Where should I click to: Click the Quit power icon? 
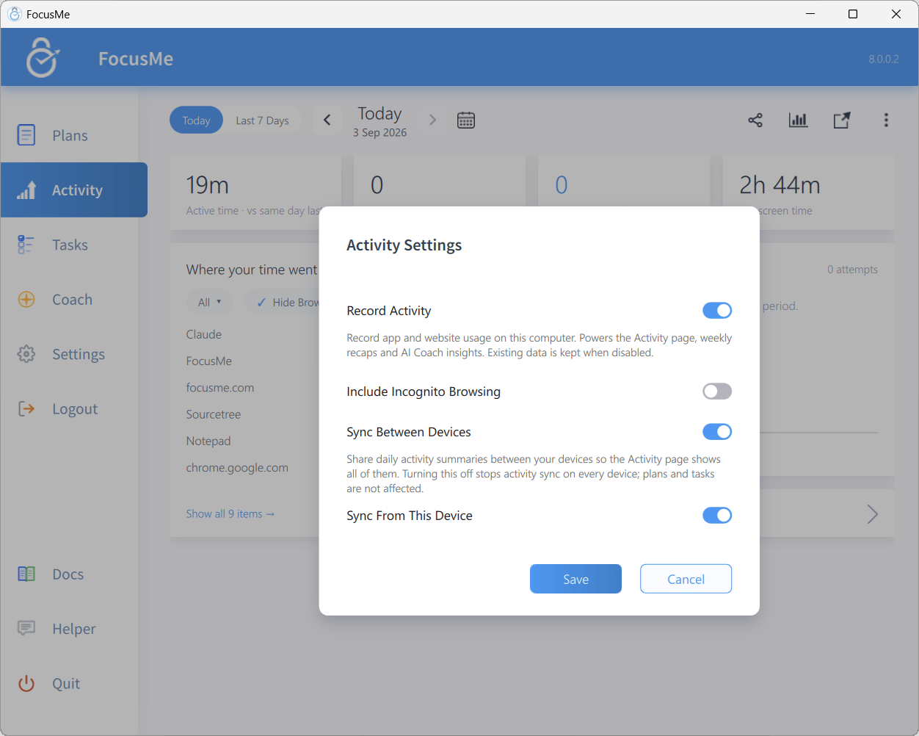[26, 684]
